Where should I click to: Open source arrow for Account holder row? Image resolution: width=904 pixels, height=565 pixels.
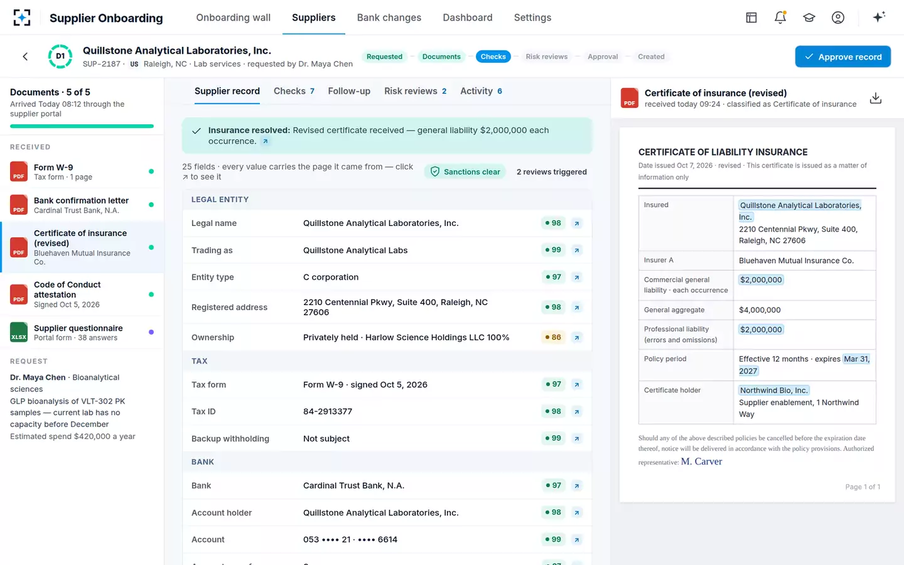tap(577, 513)
